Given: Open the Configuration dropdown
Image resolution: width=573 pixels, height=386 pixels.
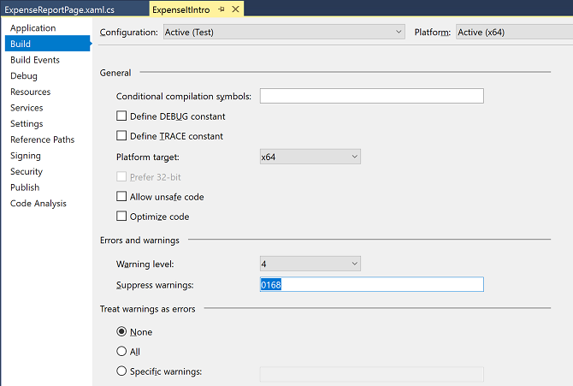Looking at the screenshot, I should (284, 33).
